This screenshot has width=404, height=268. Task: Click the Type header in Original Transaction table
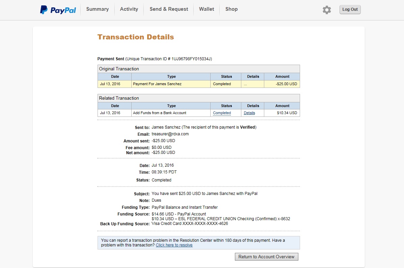pos(171,76)
